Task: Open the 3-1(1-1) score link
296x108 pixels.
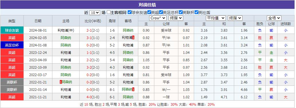Action: click(x=93, y=38)
